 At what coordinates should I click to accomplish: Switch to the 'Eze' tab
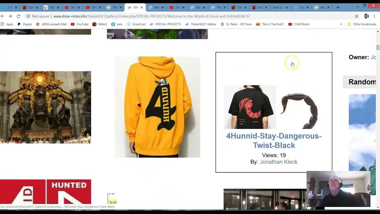click(x=31, y=7)
